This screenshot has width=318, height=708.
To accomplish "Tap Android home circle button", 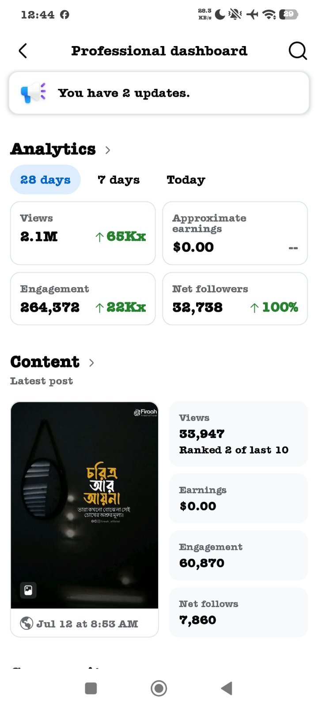I will pyautogui.click(x=159, y=688).
